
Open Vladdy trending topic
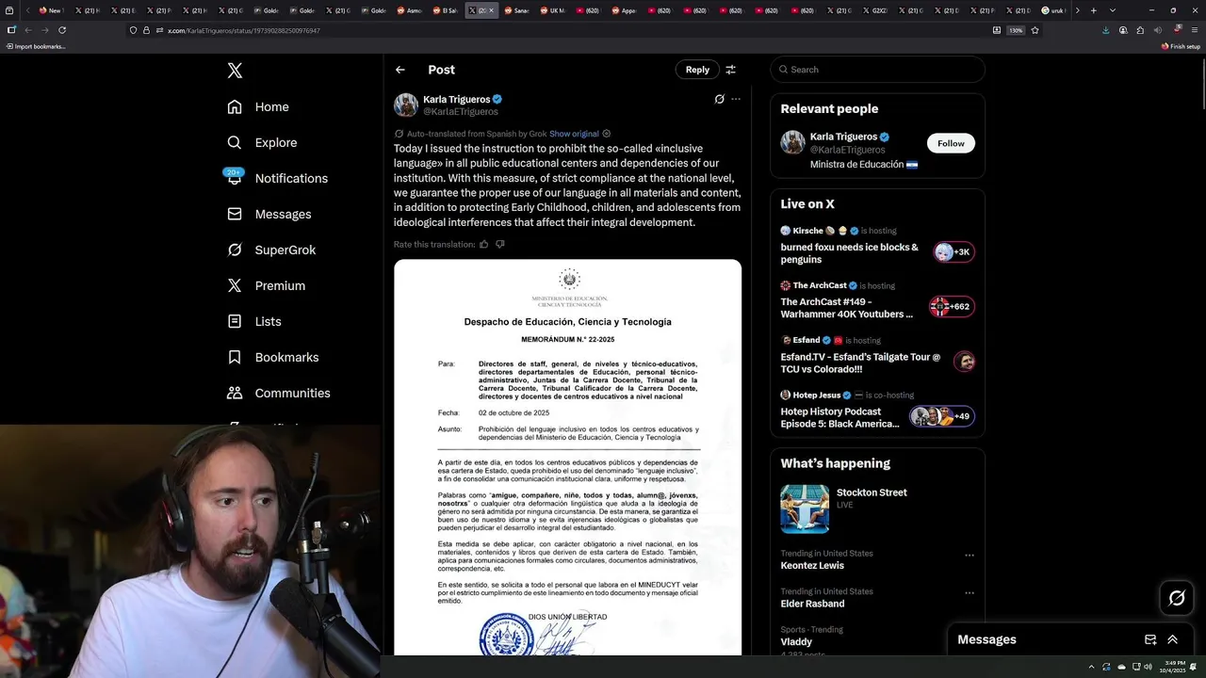(x=796, y=642)
